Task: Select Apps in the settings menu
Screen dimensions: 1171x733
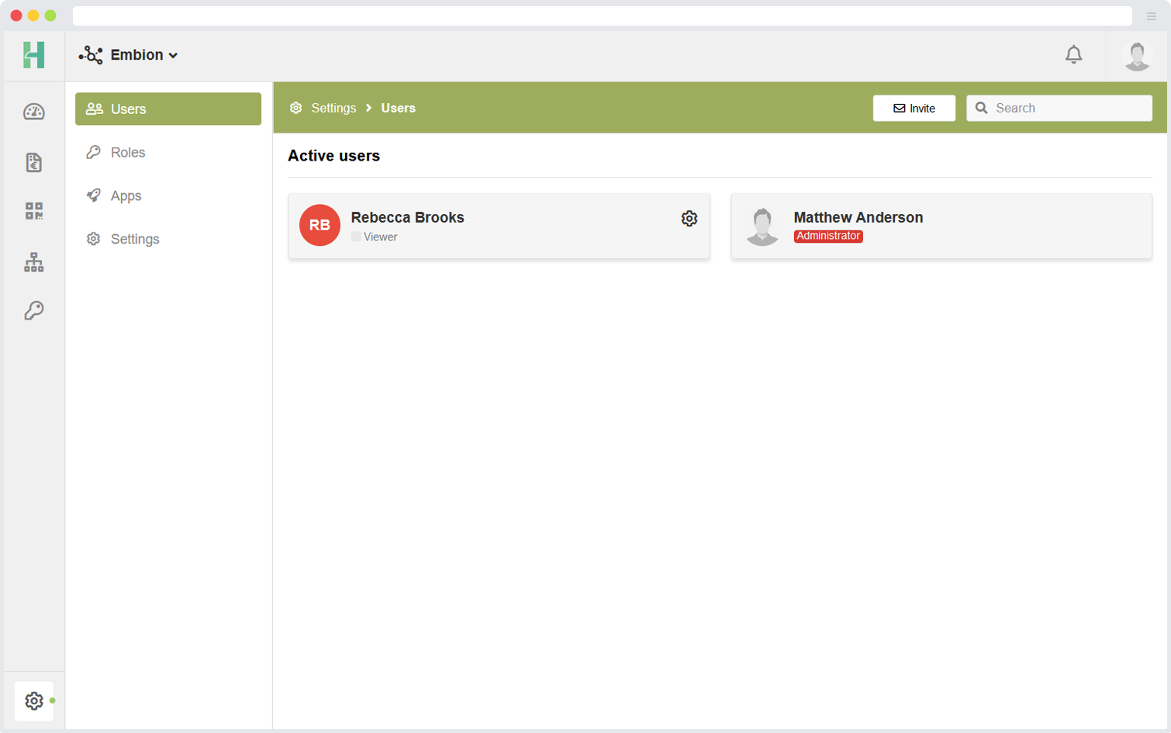Action: [126, 196]
